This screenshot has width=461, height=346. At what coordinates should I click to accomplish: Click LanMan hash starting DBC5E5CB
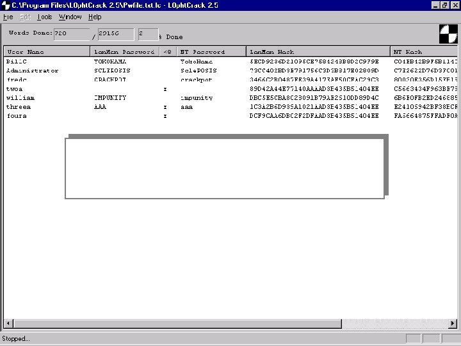coord(314,97)
